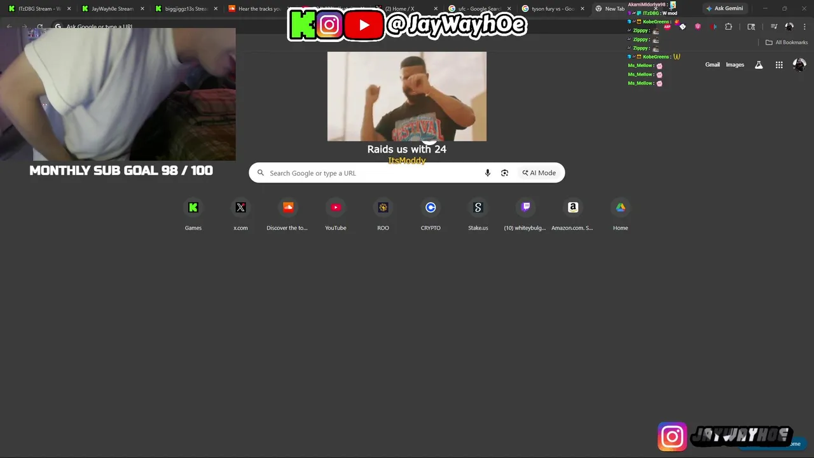Viewport: 814px width, 458px height.
Task: Click the browser reload button
Action: point(39,27)
